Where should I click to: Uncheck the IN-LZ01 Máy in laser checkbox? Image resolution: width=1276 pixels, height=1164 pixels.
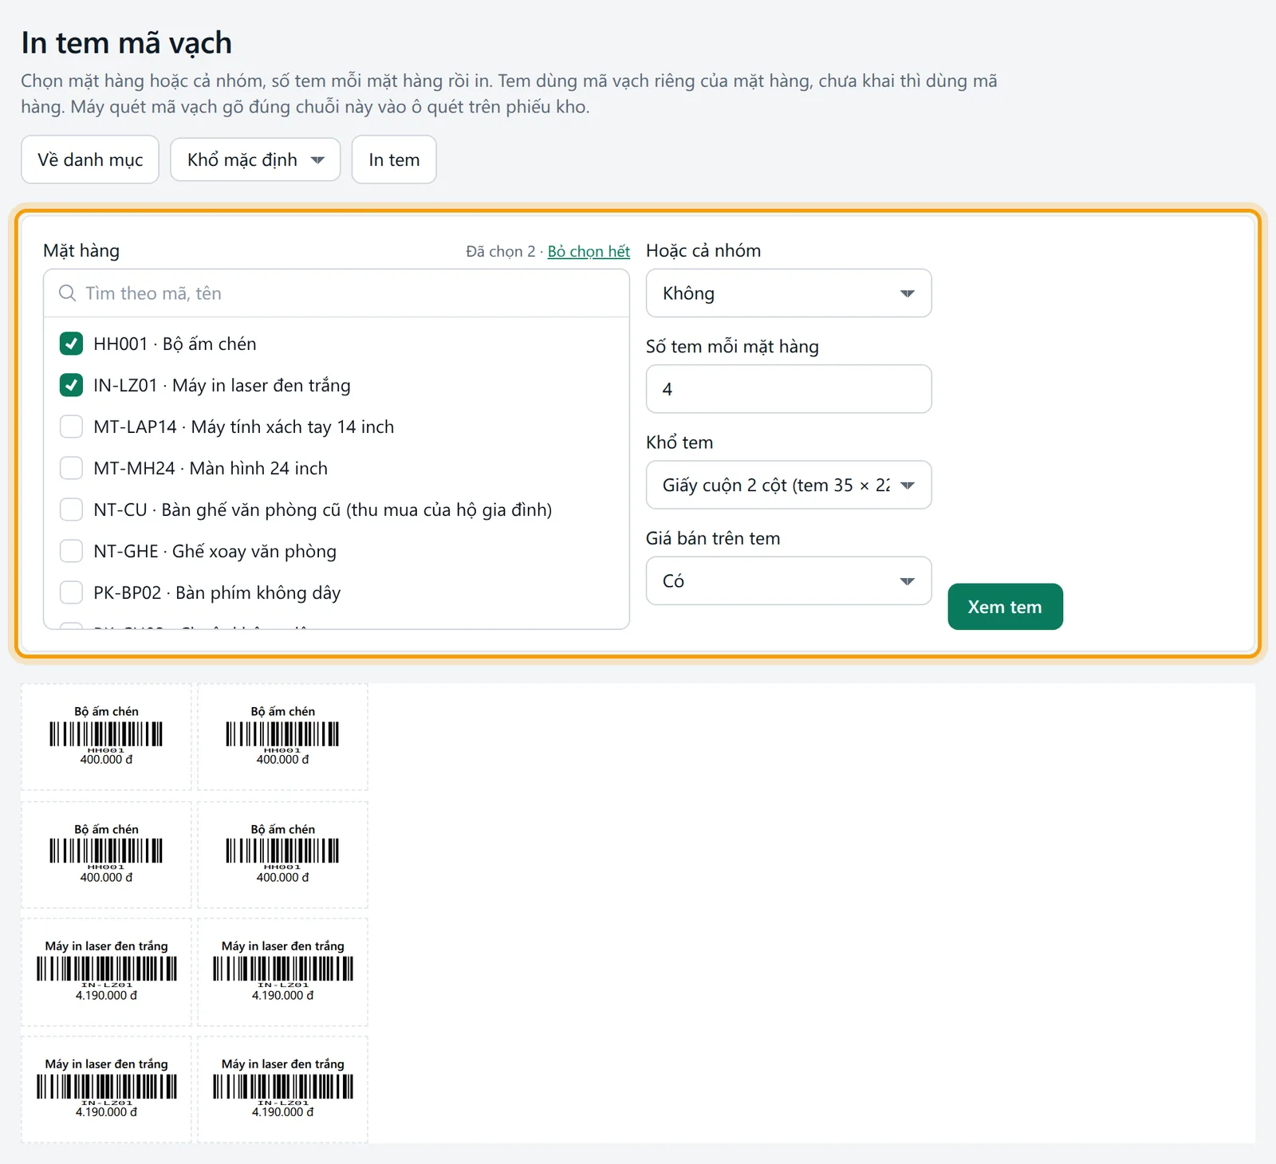71,385
